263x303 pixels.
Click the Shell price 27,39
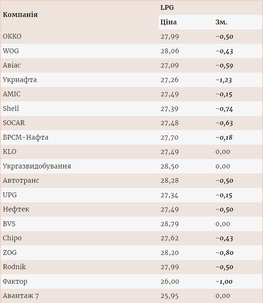click(x=169, y=109)
